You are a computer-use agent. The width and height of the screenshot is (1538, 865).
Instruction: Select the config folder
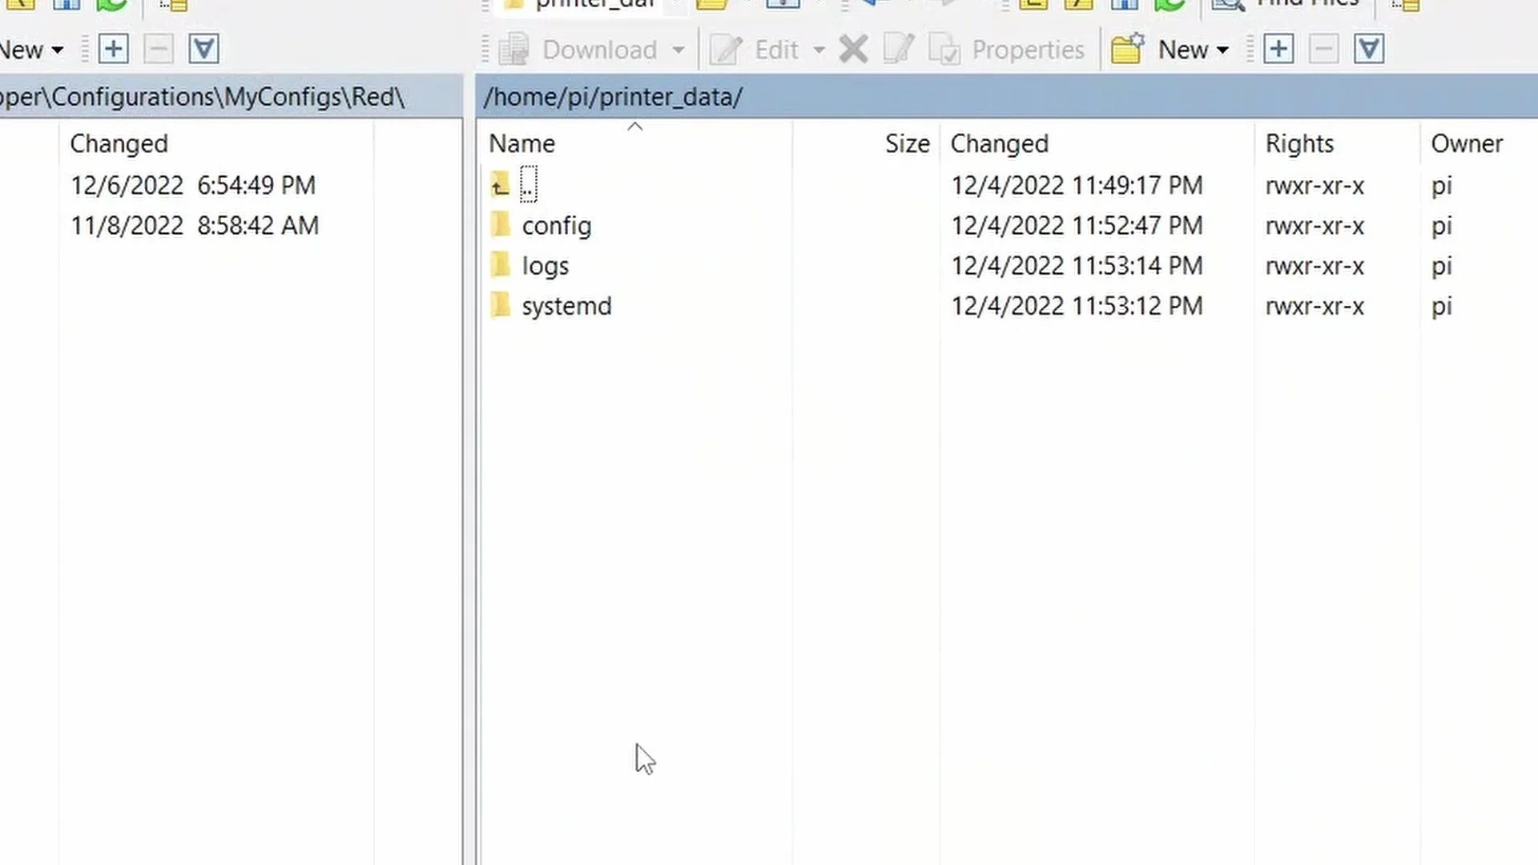point(556,226)
